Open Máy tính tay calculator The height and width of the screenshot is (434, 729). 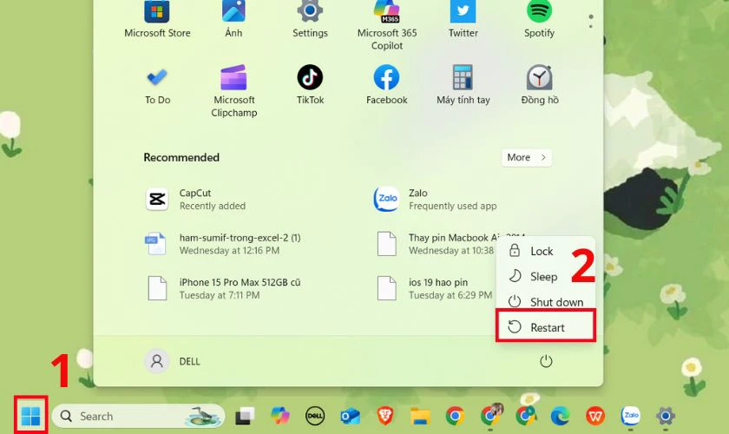(463, 85)
